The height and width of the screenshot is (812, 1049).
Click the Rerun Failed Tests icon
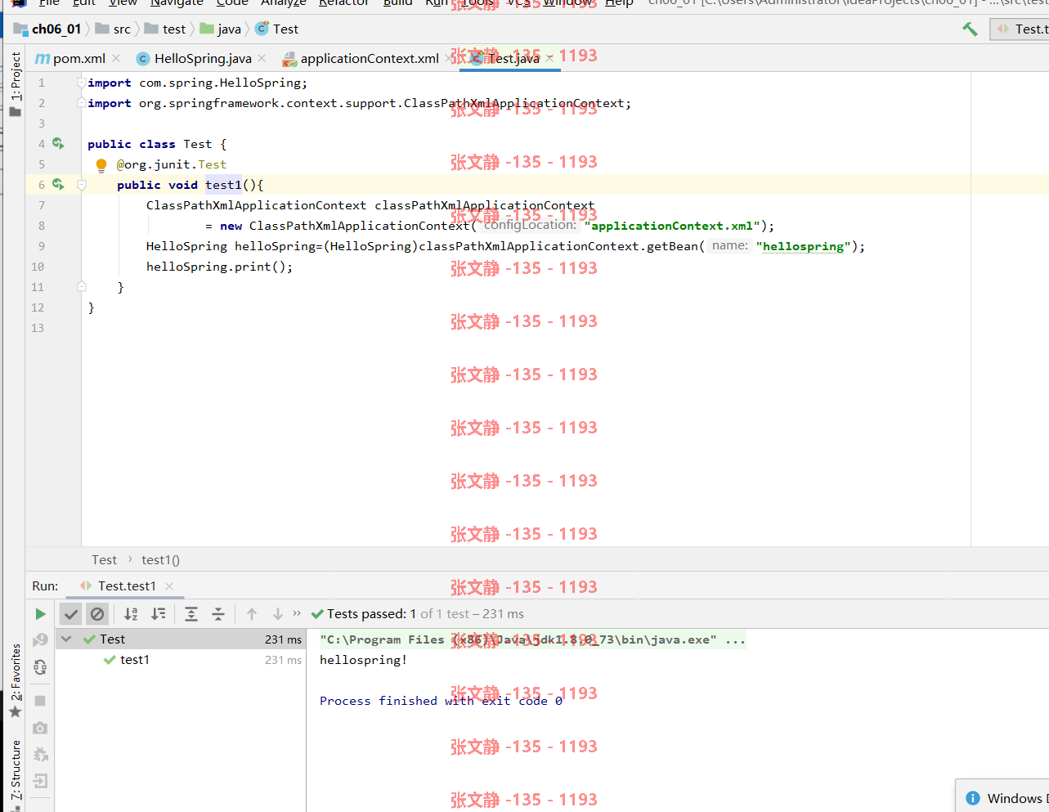click(40, 640)
